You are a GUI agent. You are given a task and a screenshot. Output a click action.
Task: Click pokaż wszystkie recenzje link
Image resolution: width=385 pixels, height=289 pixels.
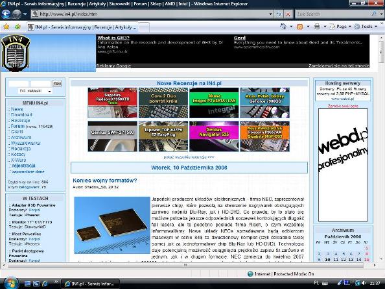[189, 157]
